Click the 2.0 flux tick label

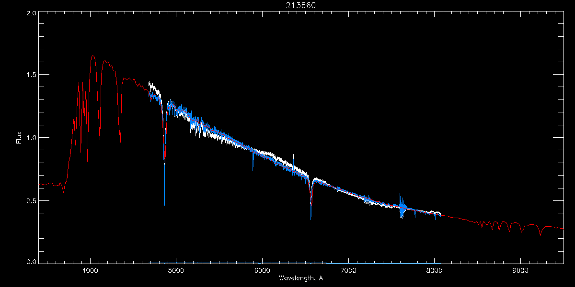32,13
